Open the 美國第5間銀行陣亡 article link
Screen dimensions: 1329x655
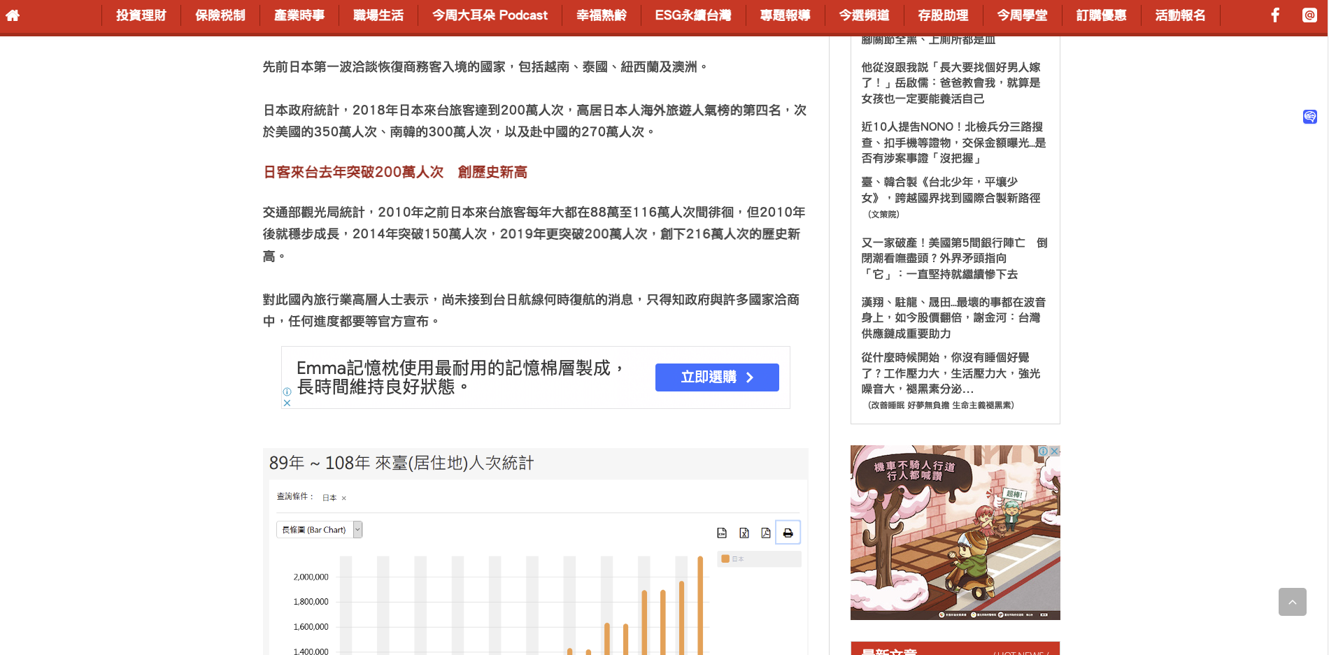tap(953, 259)
